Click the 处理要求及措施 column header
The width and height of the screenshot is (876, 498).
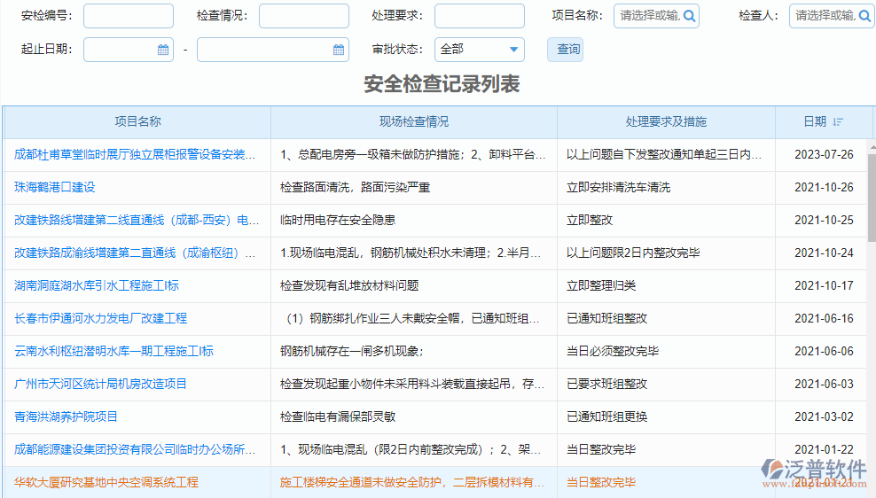click(666, 121)
